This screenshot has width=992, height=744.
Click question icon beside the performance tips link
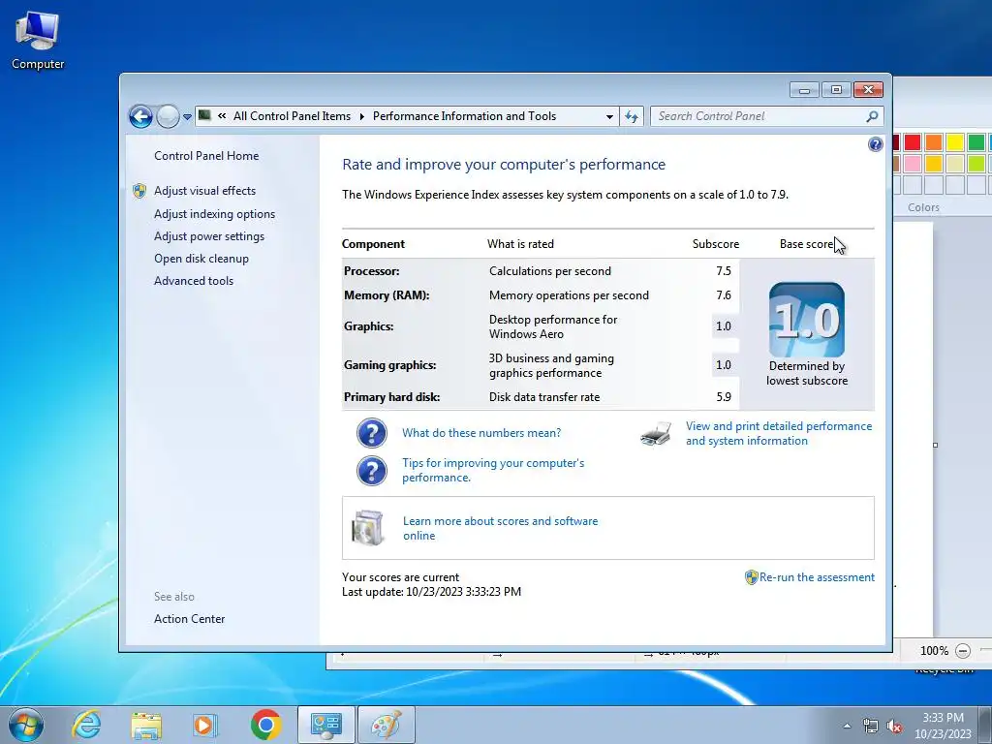click(x=371, y=471)
